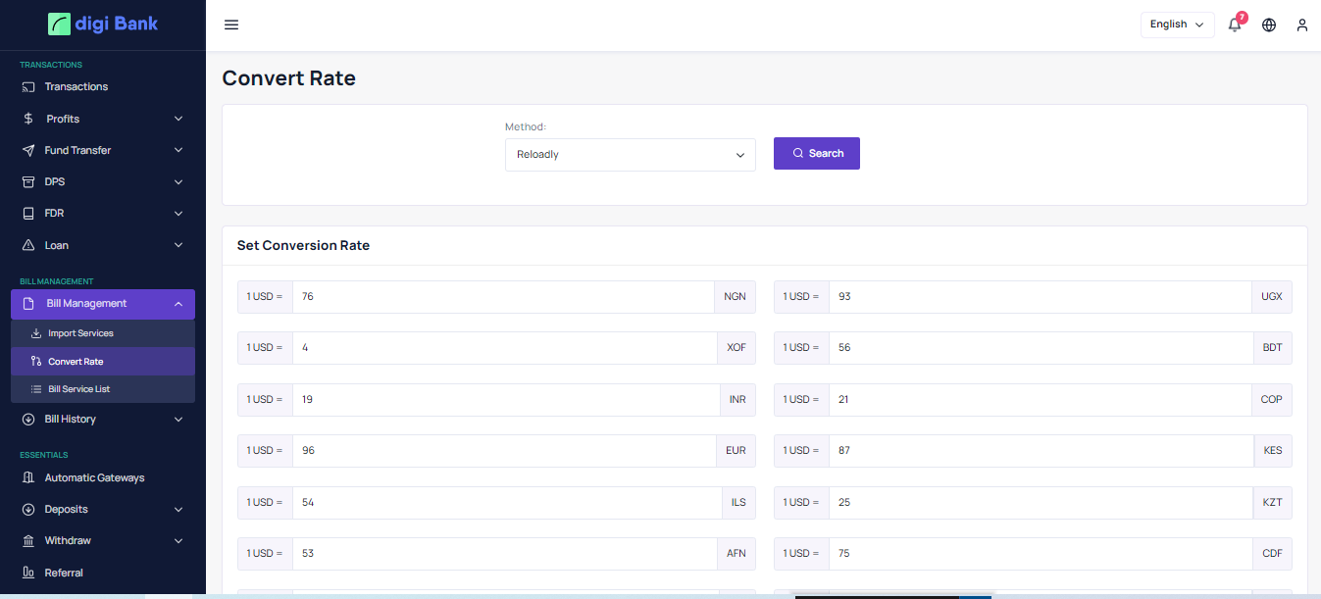Select the Convert Rate submenu item
The image size is (1321, 599).
[76, 362]
